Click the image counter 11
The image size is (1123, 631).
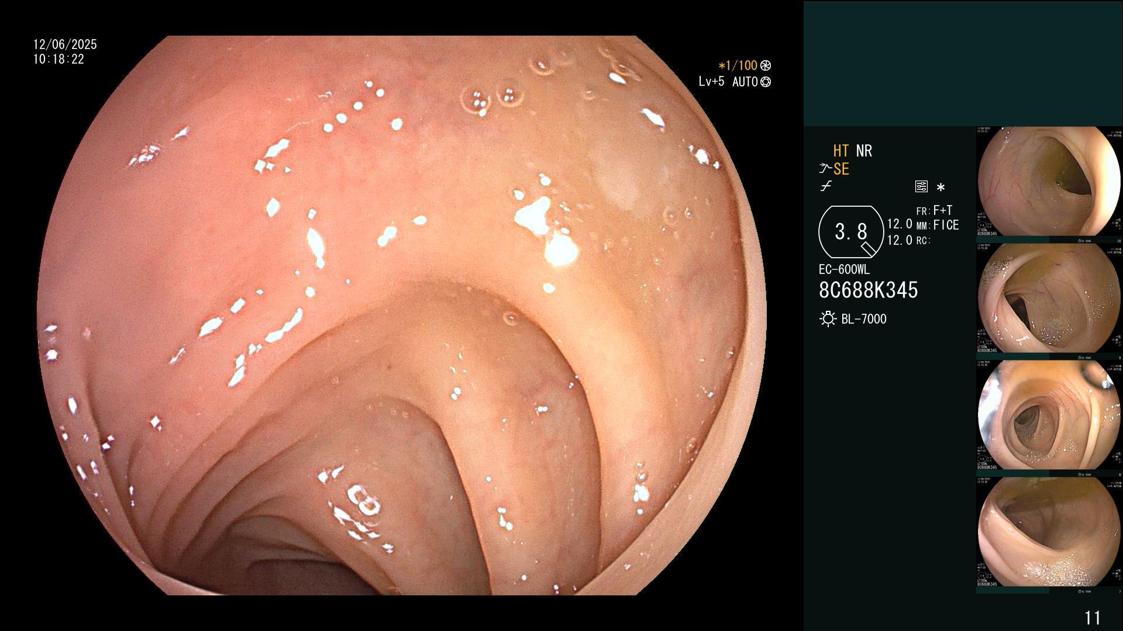click(x=1093, y=618)
